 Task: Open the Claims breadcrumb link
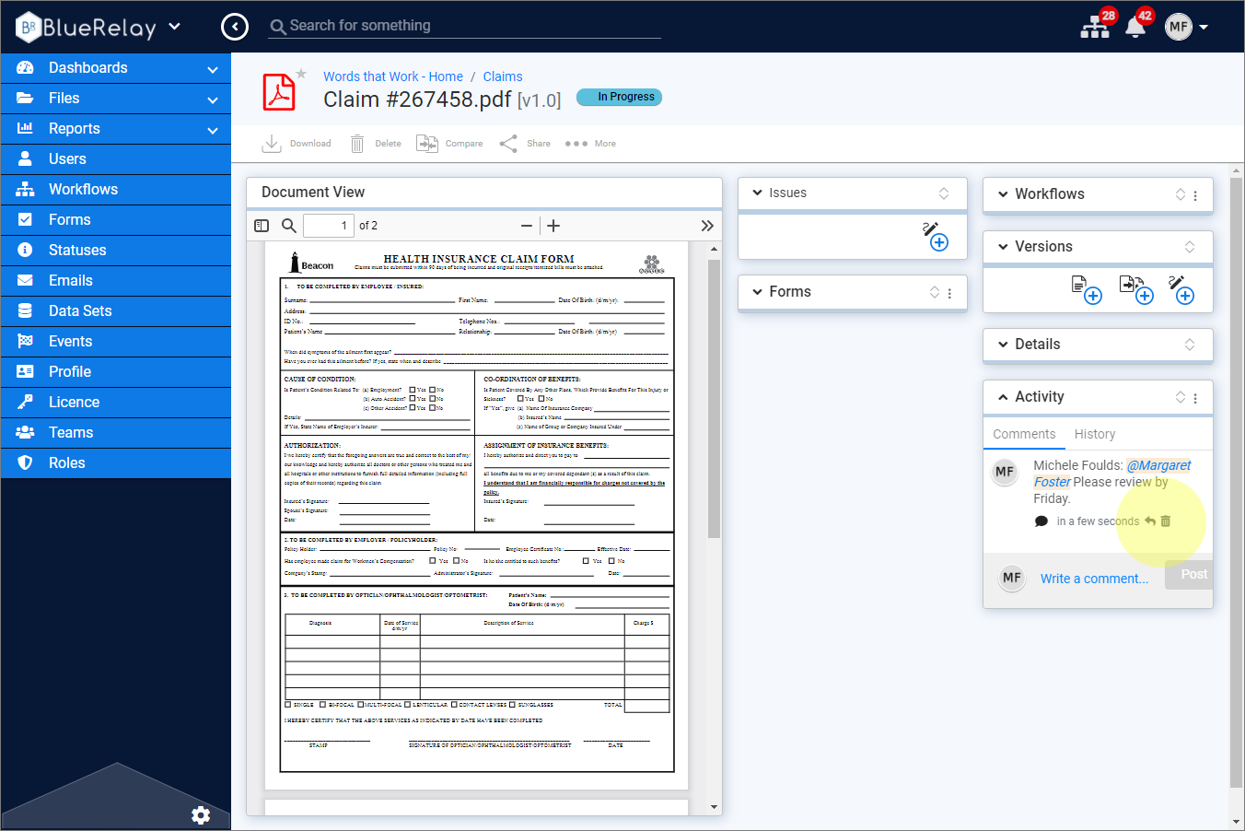click(x=503, y=76)
